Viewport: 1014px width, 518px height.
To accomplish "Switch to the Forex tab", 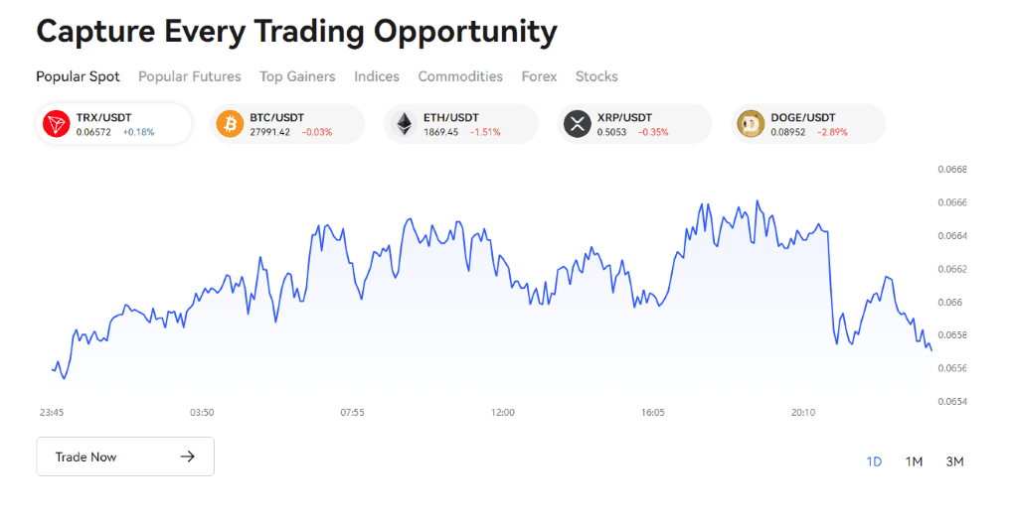I will [539, 76].
